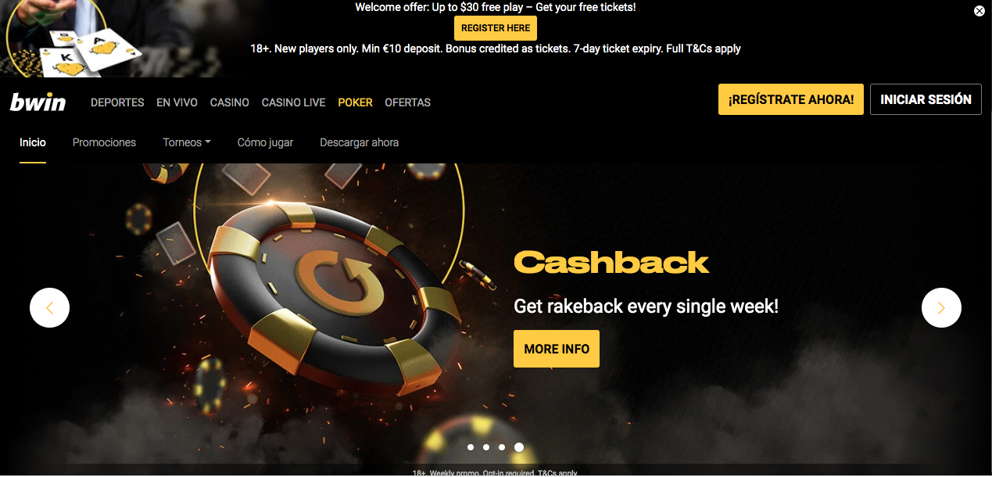Click MORE INFO on Cashback banner
This screenshot has height=477, width=992.
[557, 349]
